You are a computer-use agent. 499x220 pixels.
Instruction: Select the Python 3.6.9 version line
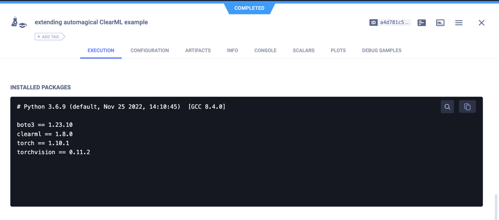pos(121,107)
